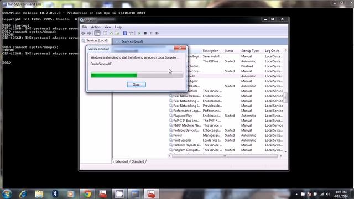Select the Power service entry

point(226,135)
